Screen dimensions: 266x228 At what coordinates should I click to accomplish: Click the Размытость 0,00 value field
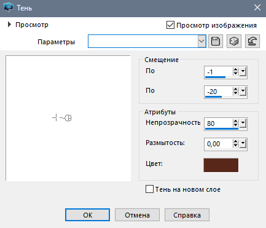[218, 144]
